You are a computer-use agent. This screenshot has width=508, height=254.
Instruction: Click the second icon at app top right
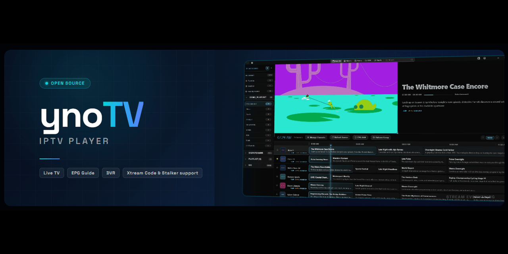click(485, 58)
